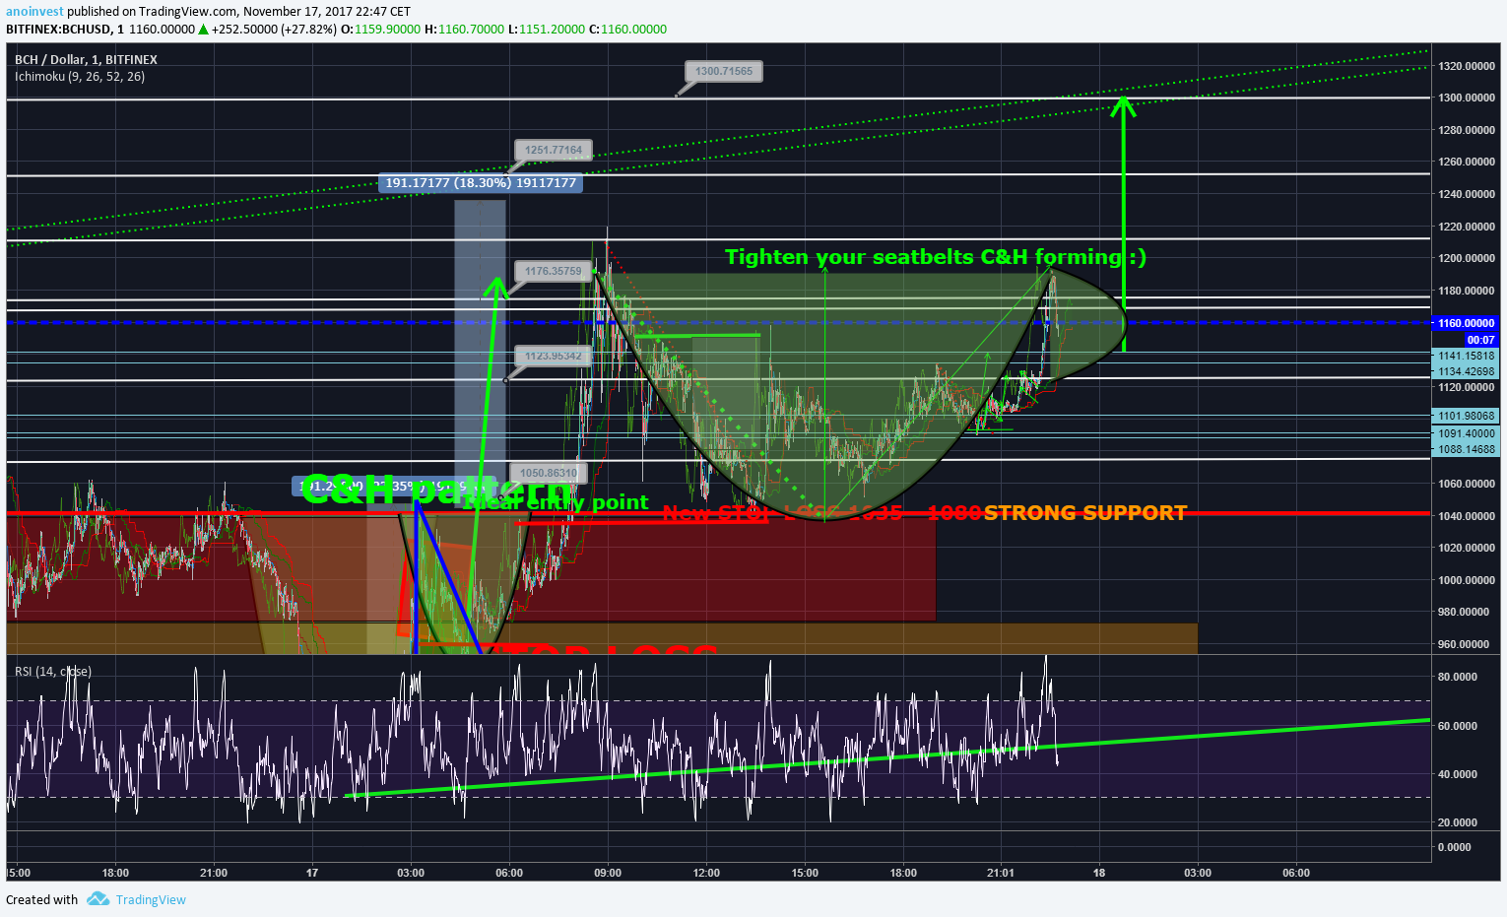Open the TradingView link beside Created with
Viewport: 1507px width, 917px height.
click(x=151, y=899)
